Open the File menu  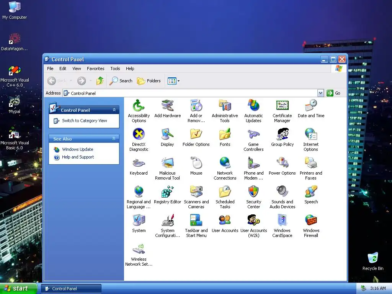tap(50, 69)
